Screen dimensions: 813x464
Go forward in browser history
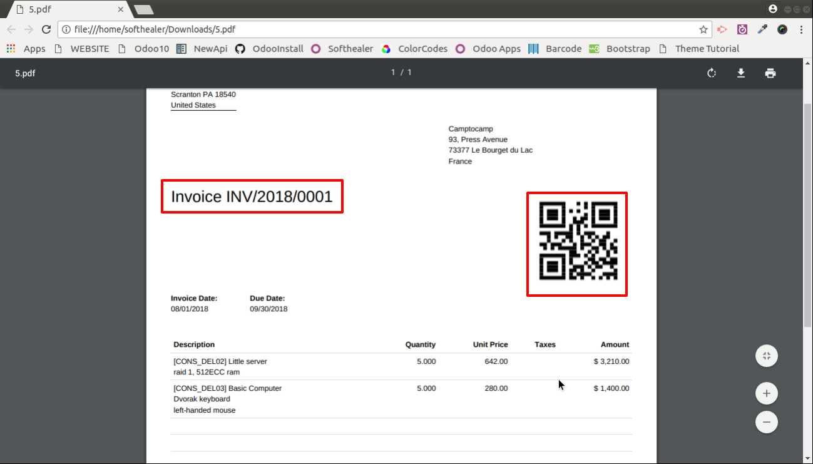click(x=29, y=29)
